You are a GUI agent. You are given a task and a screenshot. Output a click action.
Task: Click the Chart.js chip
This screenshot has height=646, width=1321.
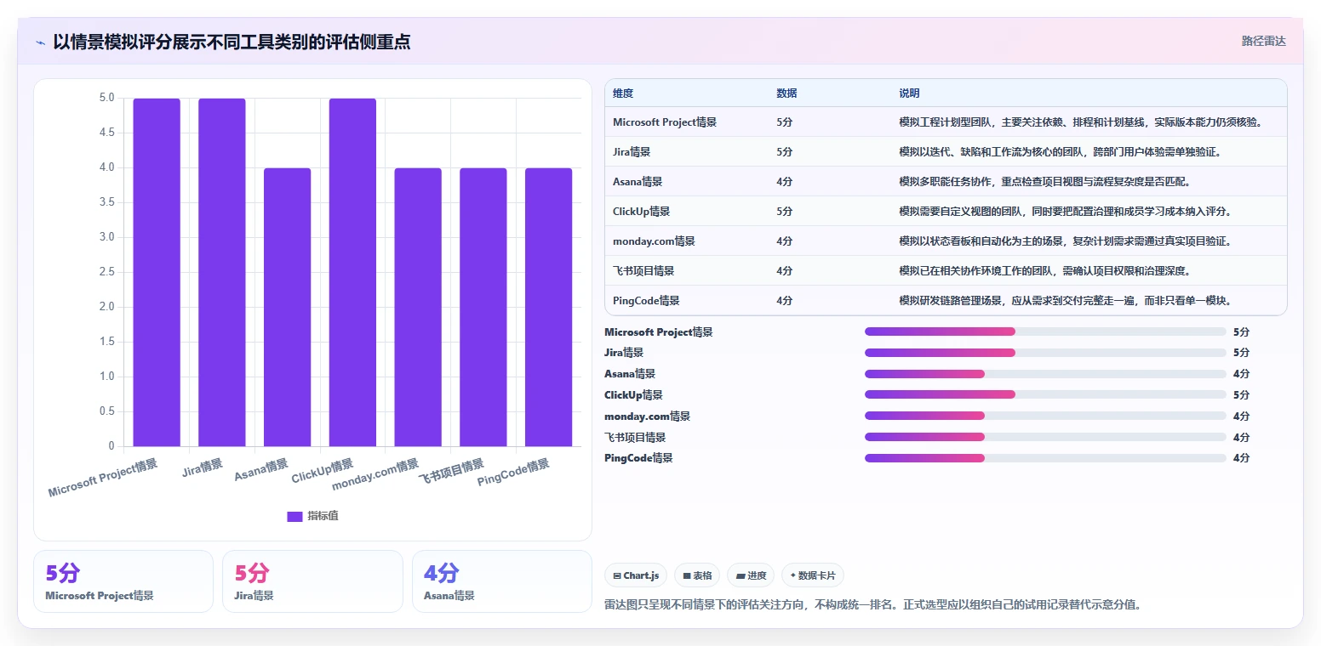coord(636,575)
